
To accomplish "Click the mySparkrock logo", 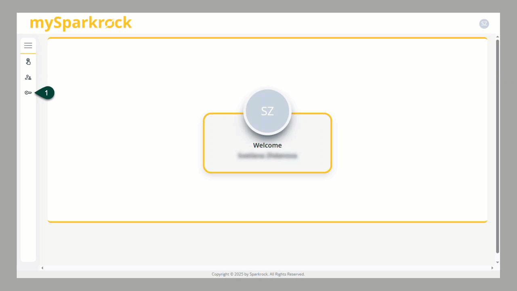I will (81, 23).
